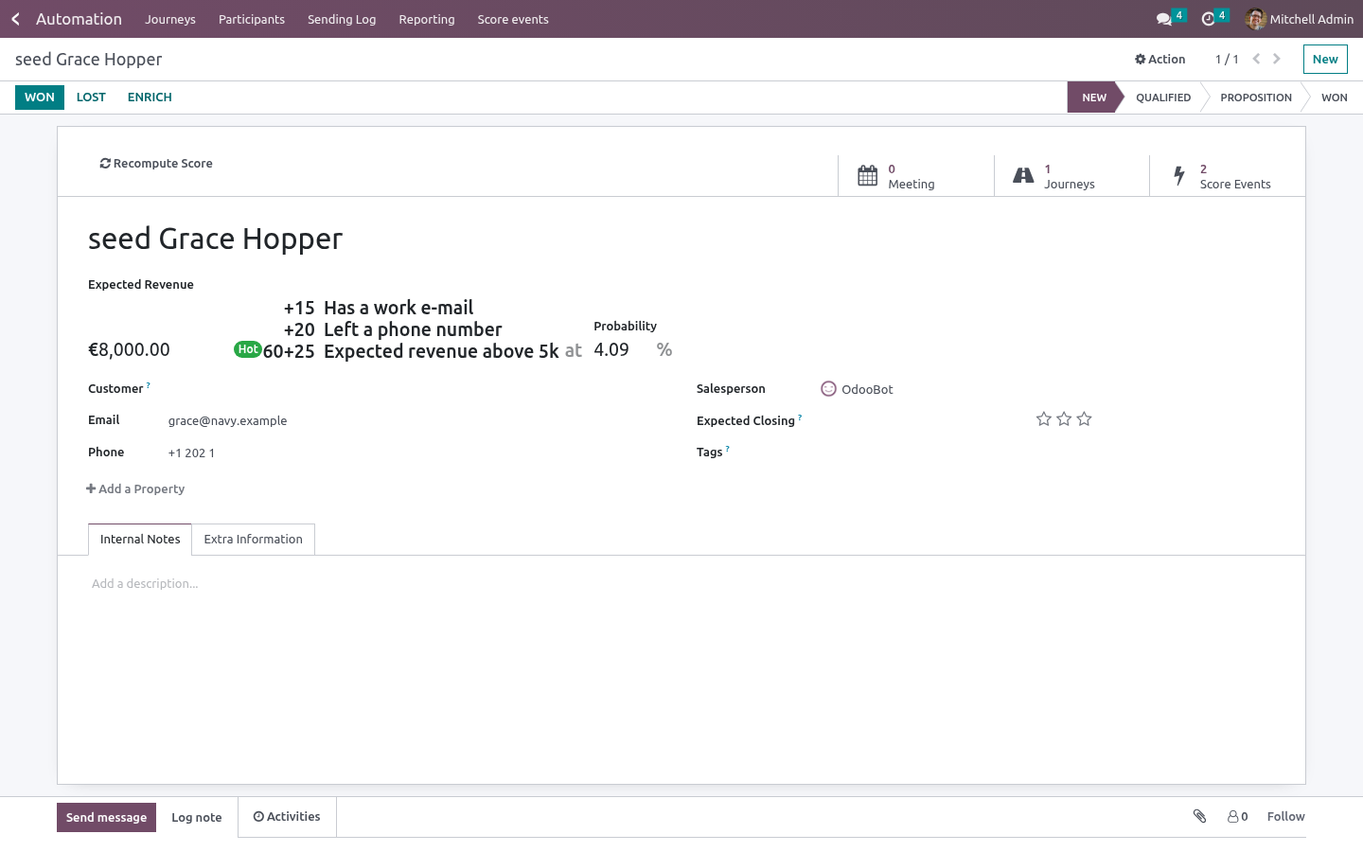Select the Internal Notes tab
The image size is (1363, 852).
140,540
